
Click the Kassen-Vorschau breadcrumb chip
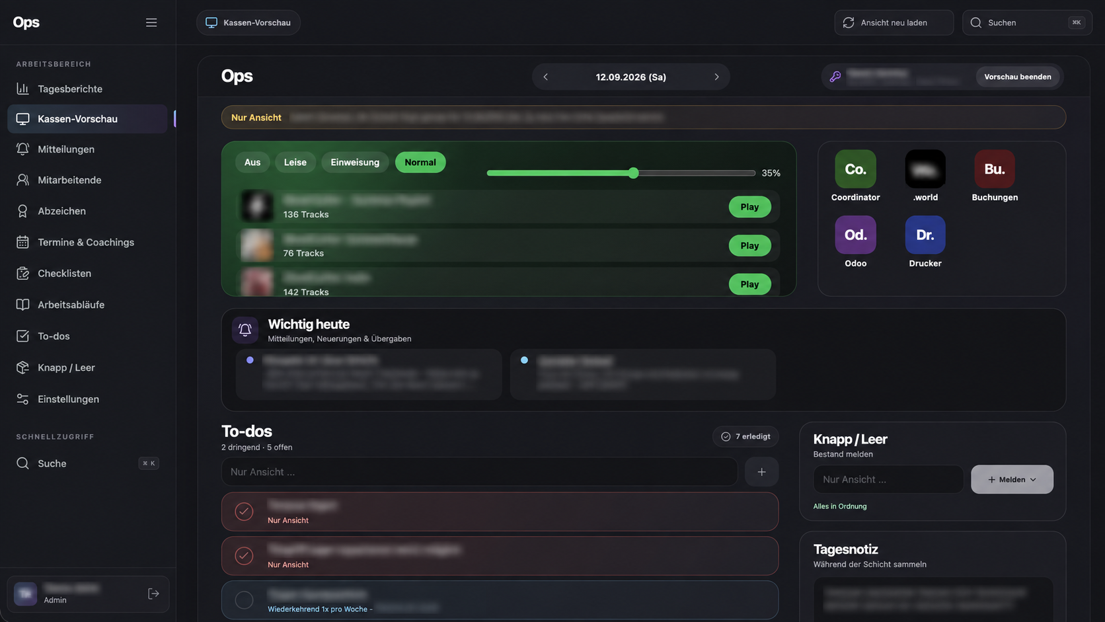point(248,22)
